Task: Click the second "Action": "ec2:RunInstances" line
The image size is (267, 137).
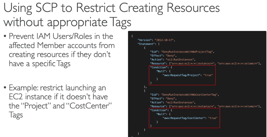Action: pos(172,103)
